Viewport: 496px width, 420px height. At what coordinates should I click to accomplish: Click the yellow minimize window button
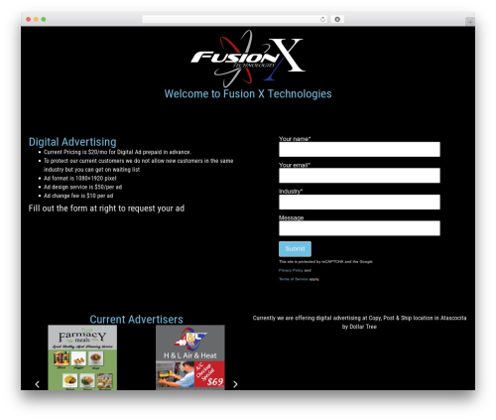pyautogui.click(x=36, y=19)
